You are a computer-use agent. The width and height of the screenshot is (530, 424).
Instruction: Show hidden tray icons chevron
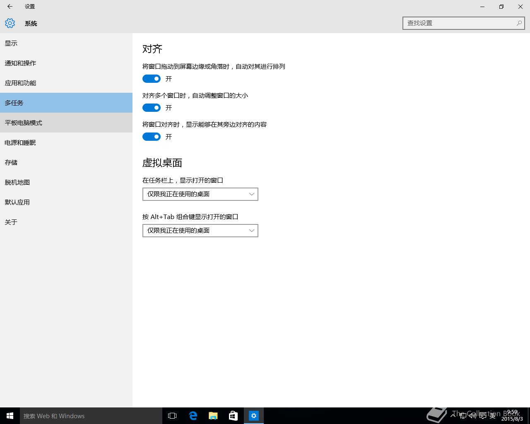[453, 416]
